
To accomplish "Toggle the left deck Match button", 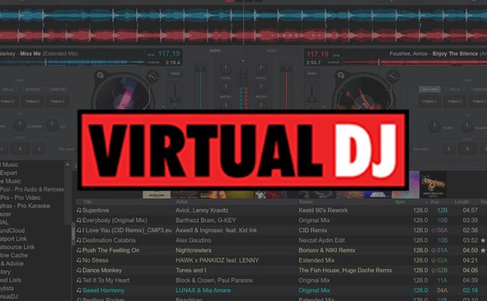I will (175, 73).
